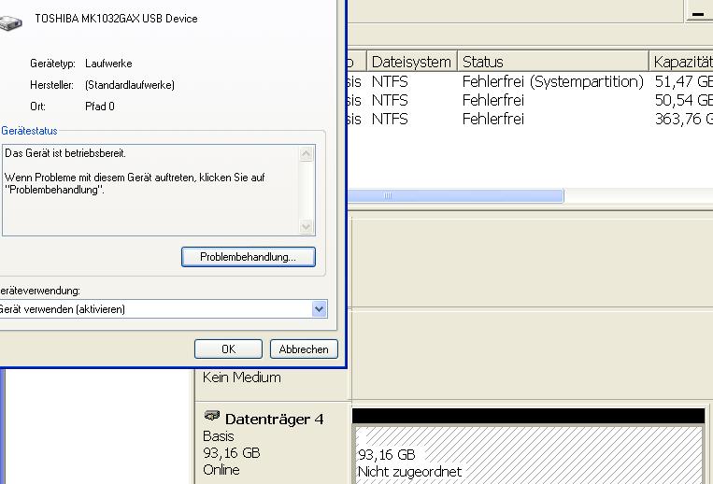Select the row with 50,54 GB capacity
713x484 pixels.
coord(530,100)
